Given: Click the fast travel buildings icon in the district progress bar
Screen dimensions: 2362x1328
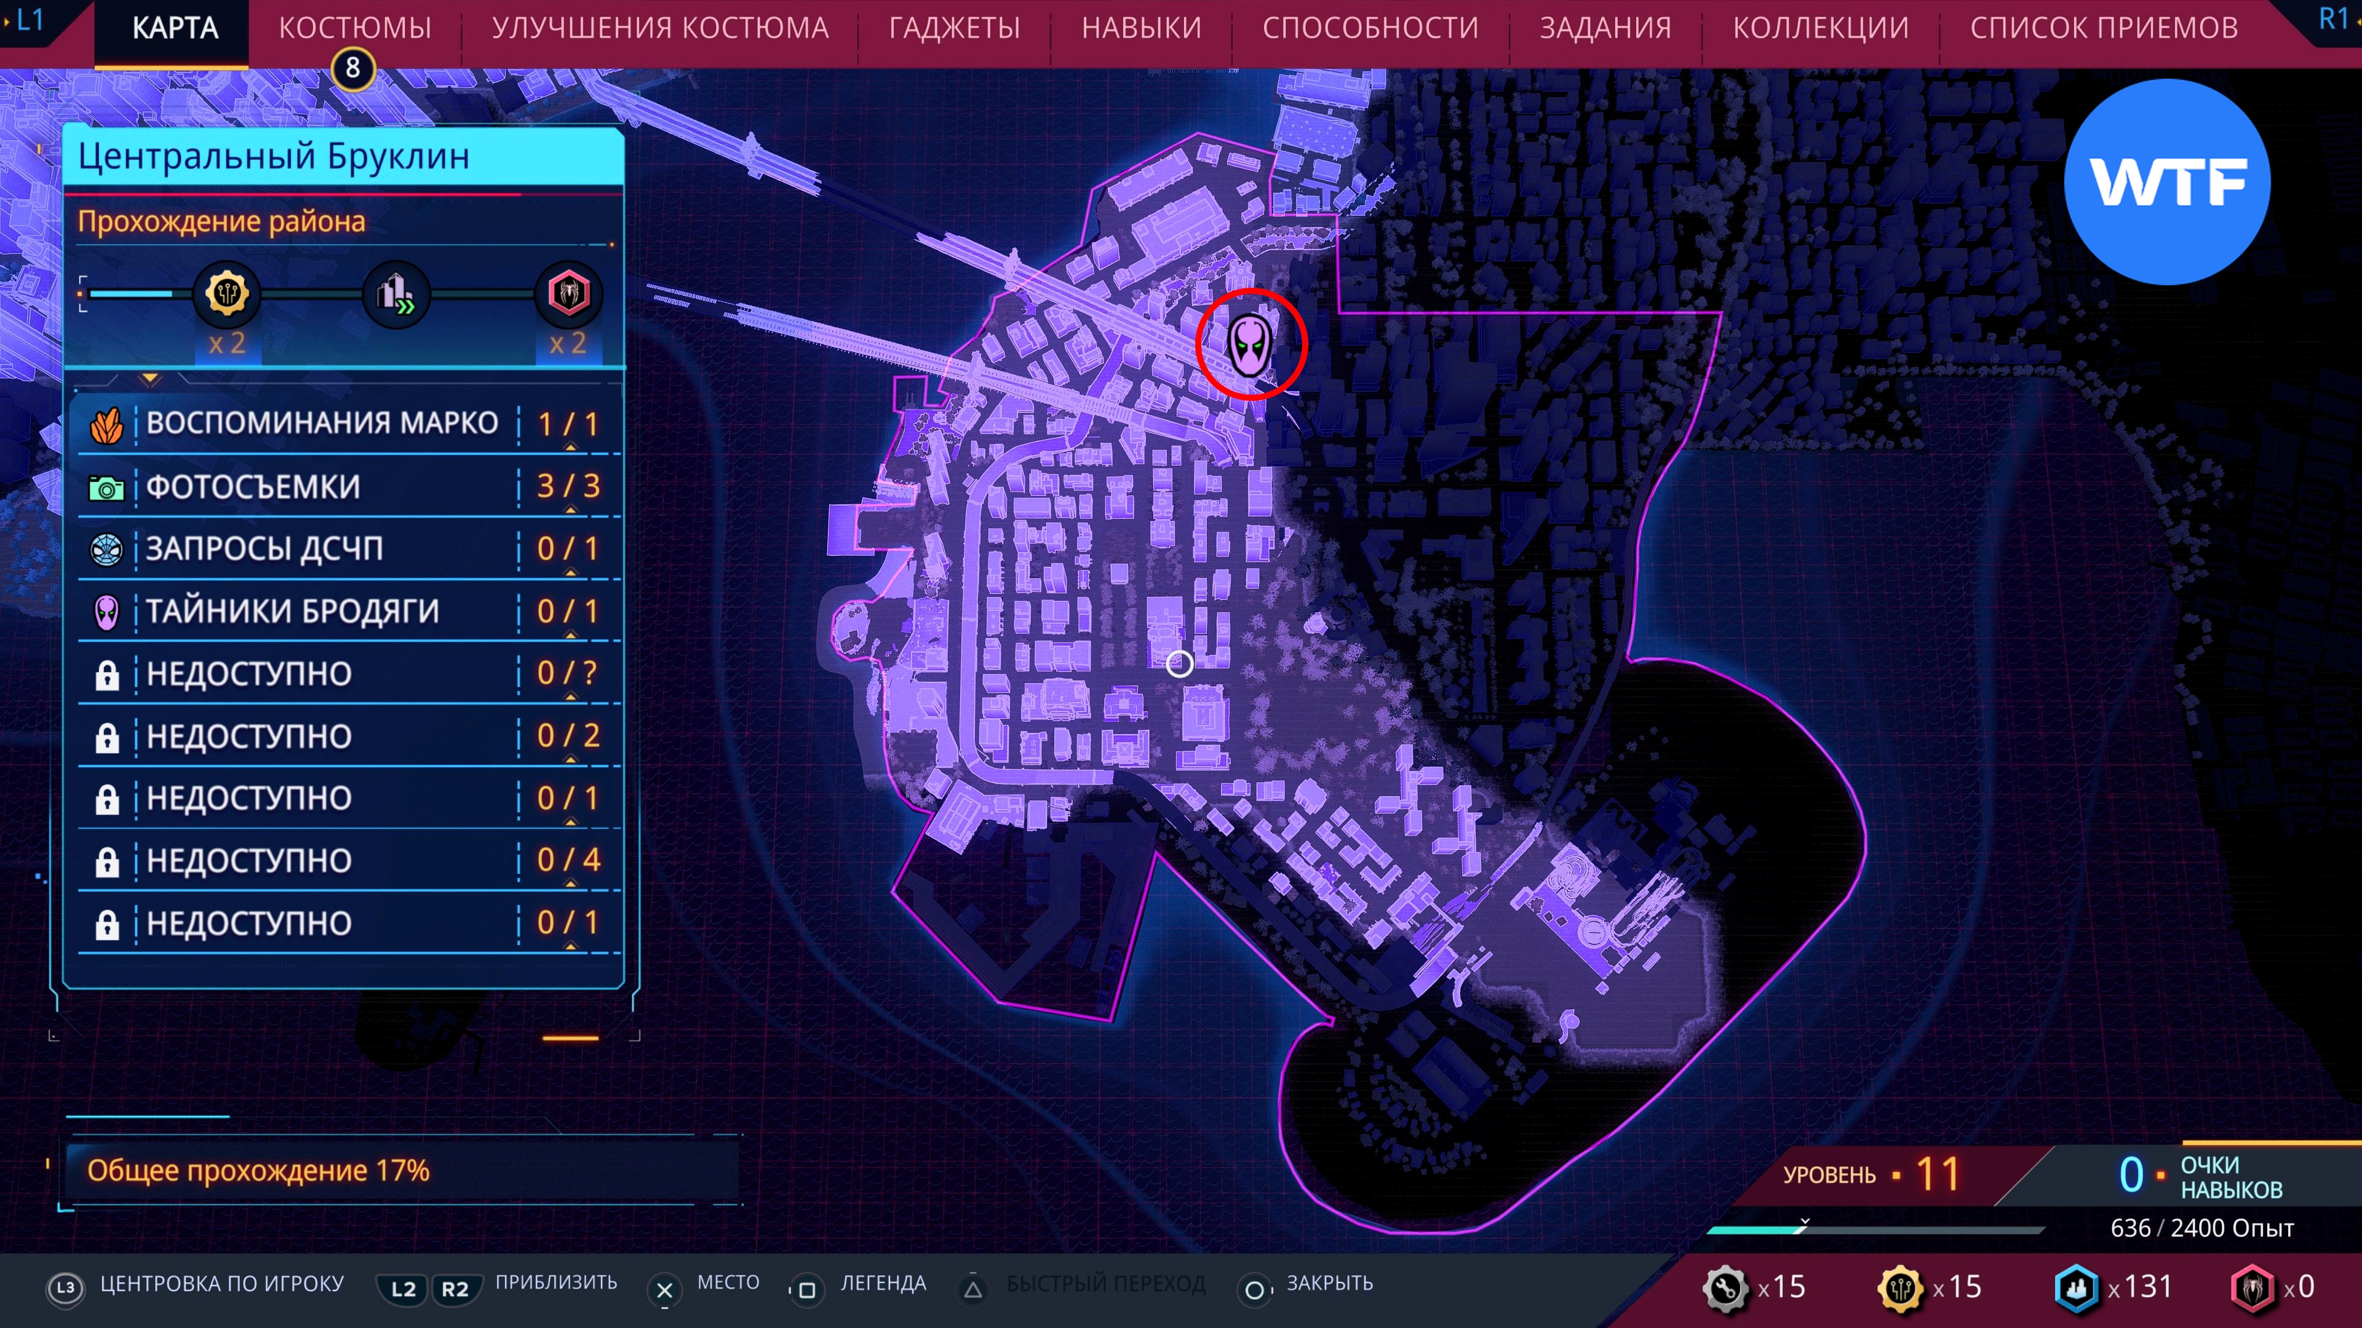Looking at the screenshot, I should pos(396,294).
